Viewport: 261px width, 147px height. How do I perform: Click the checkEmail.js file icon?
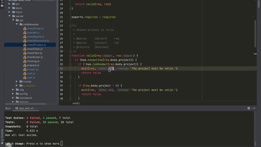pyautogui.click(x=24, y=29)
